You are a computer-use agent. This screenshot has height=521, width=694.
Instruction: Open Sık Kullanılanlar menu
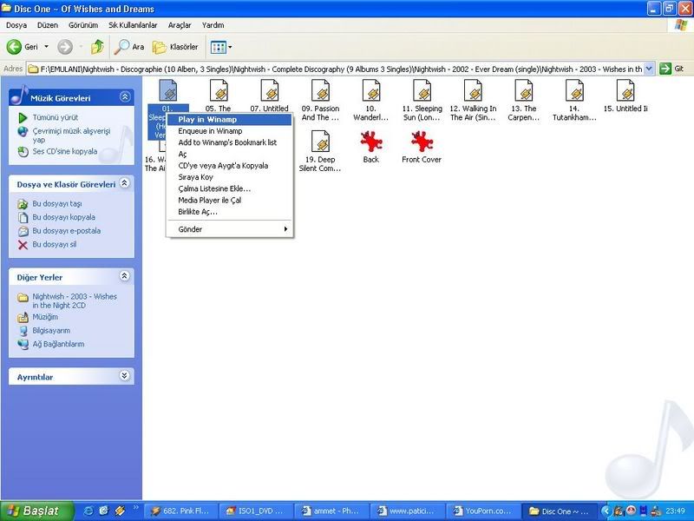click(133, 25)
